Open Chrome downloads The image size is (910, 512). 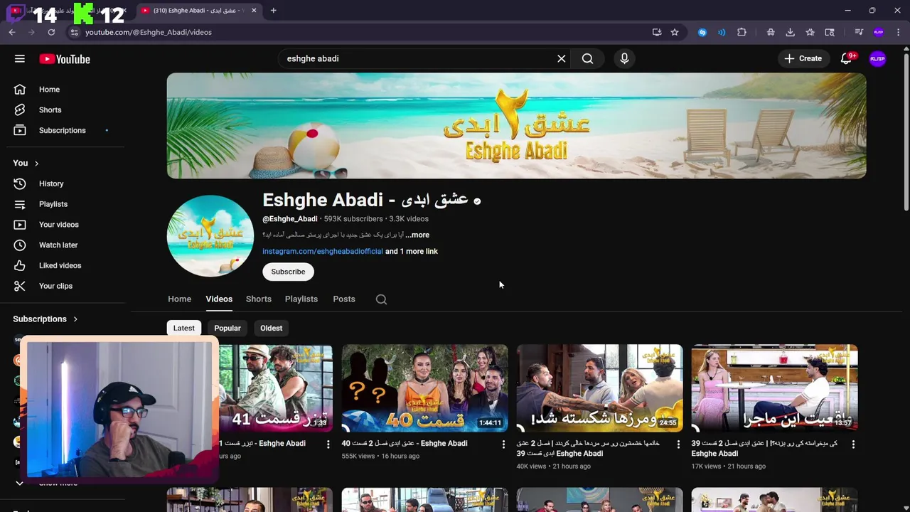(790, 32)
